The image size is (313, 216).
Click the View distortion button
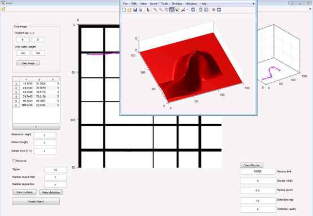point(51,192)
